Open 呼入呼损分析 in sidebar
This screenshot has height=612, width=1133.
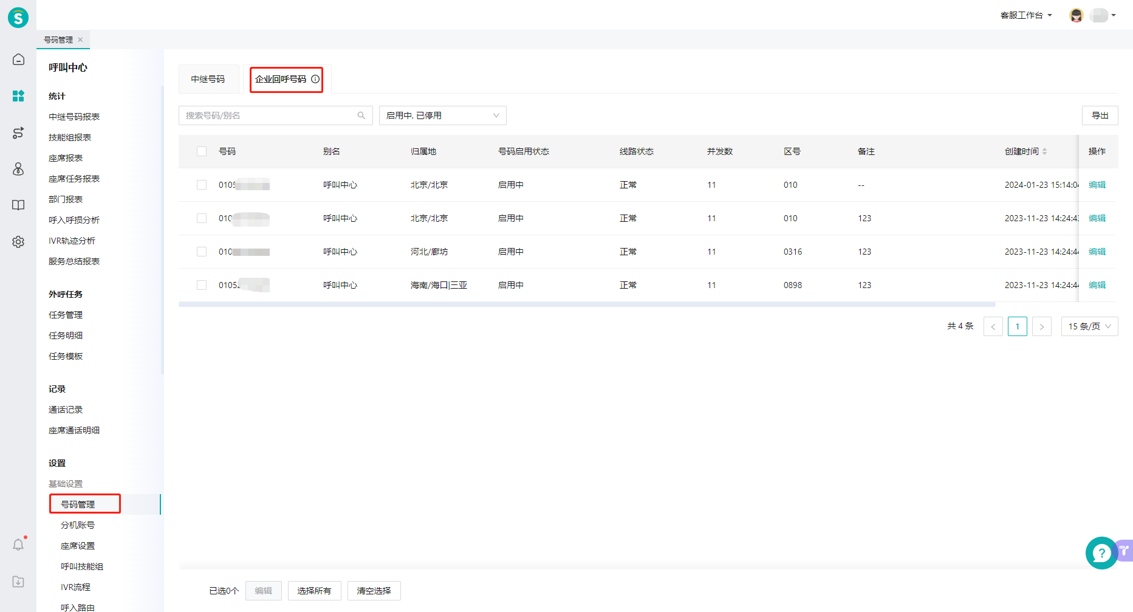point(74,220)
